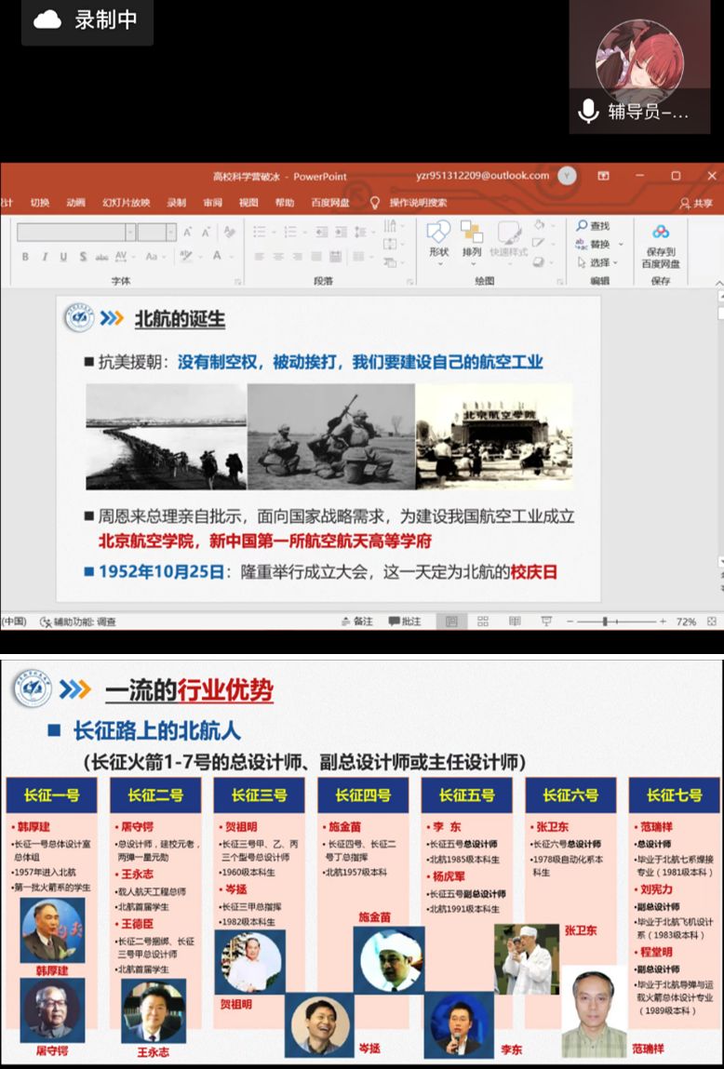Click the zoom slider in status bar
The image size is (724, 1069).
[x=606, y=621]
